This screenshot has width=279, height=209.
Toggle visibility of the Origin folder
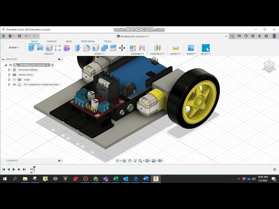point(14,80)
